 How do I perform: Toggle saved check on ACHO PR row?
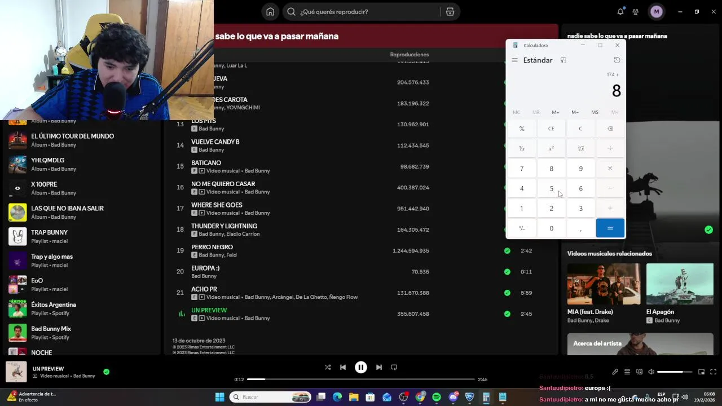(507, 293)
